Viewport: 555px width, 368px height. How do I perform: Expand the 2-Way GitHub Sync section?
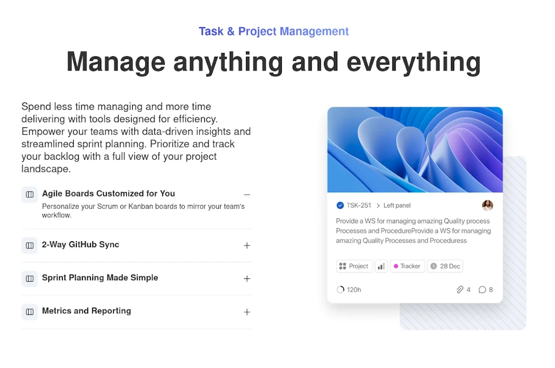[247, 246]
